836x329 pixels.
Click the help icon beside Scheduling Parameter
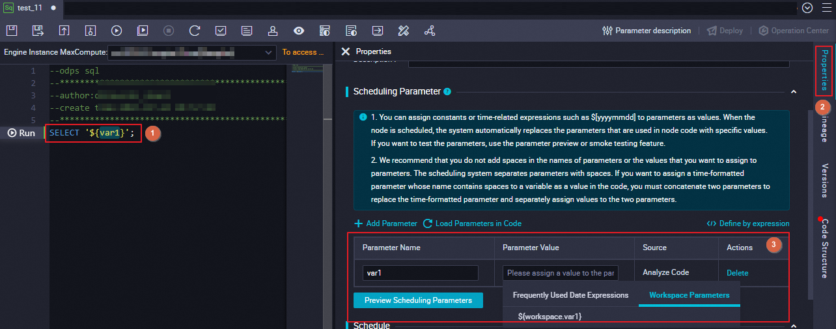pyautogui.click(x=447, y=92)
